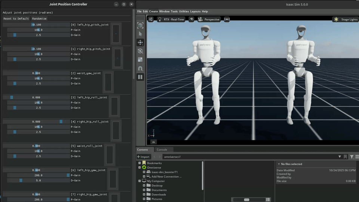Screen dimensions: 359x202
Task: Switch to the Console tab
Action: coord(162,150)
